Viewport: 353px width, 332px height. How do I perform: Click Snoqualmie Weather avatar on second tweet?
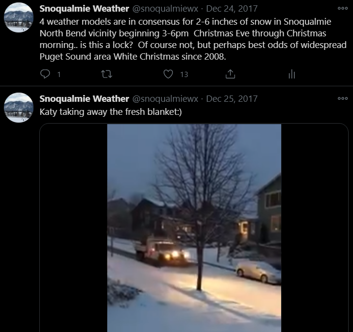[x=18, y=108]
